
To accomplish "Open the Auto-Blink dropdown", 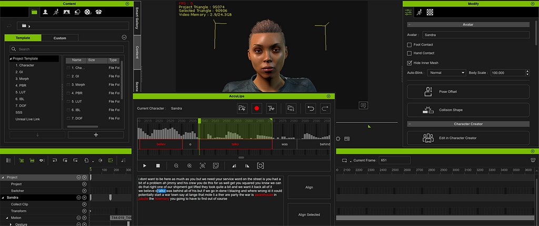I will click(x=446, y=73).
